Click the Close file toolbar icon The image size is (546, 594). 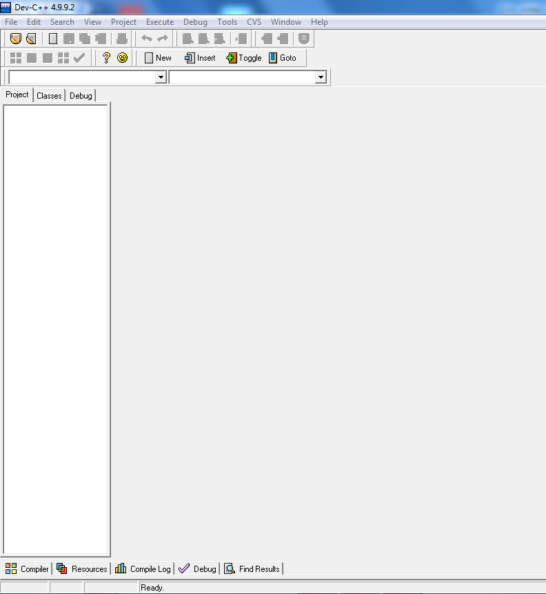point(101,39)
